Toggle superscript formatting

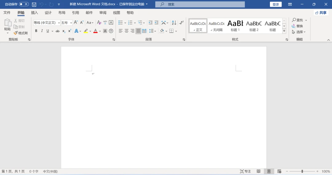point(70,31)
